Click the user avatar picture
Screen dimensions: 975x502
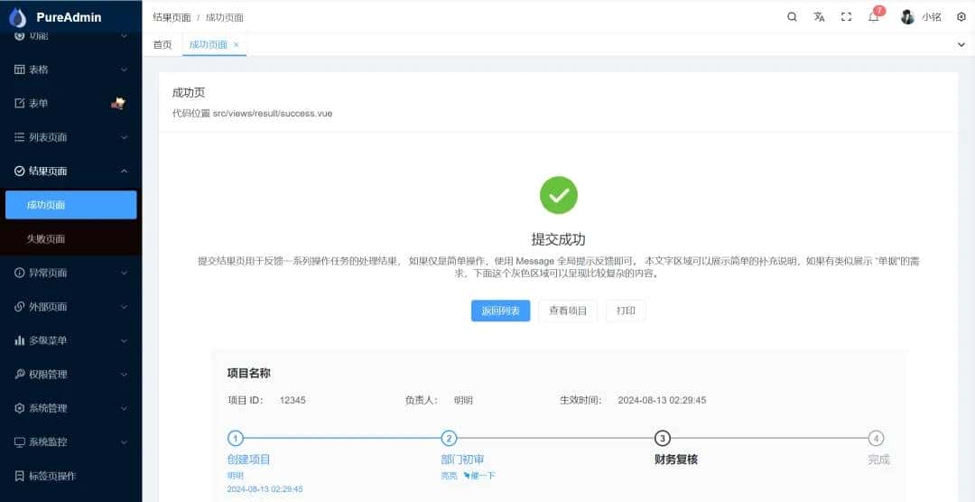tap(908, 17)
